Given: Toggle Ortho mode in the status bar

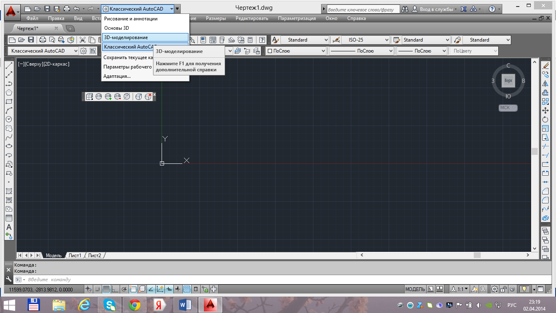Looking at the screenshot, I should [x=115, y=289].
